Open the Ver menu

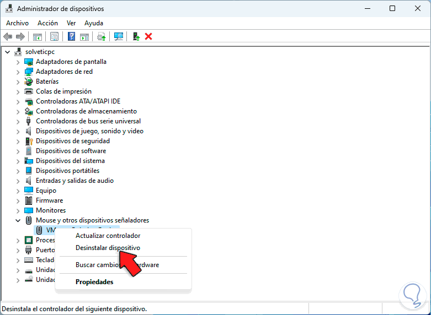71,23
